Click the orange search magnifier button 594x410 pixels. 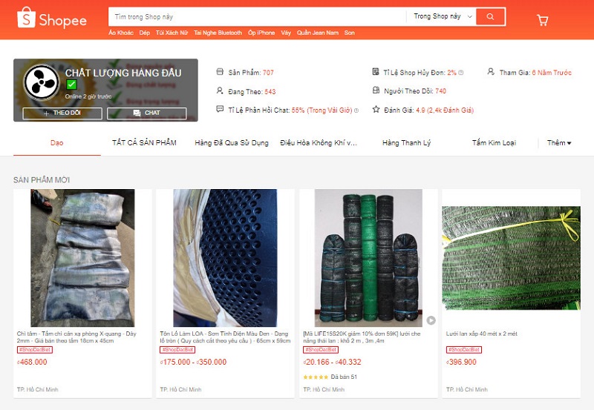[x=490, y=16]
